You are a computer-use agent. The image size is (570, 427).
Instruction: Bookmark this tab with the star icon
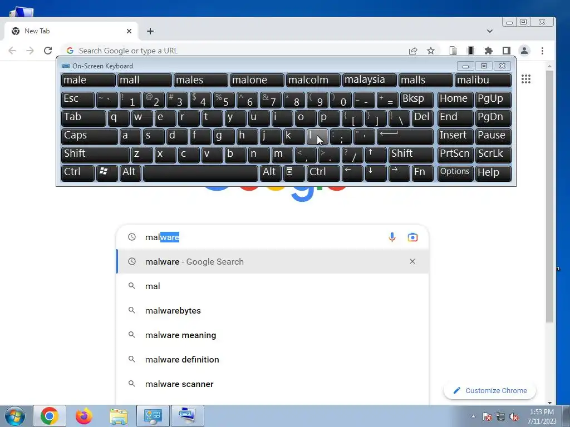tap(431, 51)
